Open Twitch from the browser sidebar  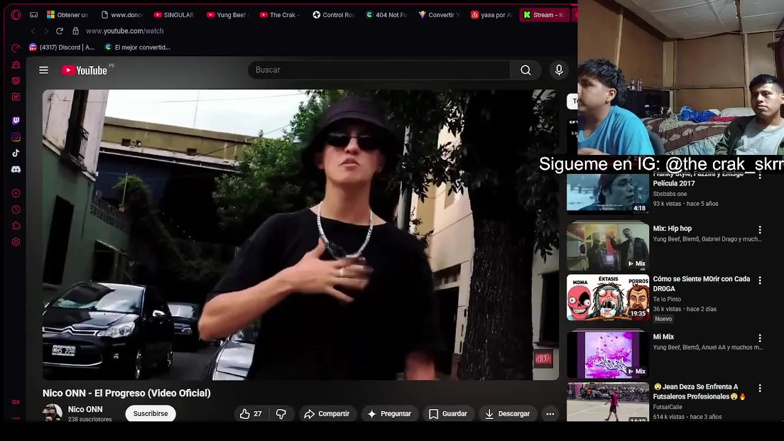(16, 121)
